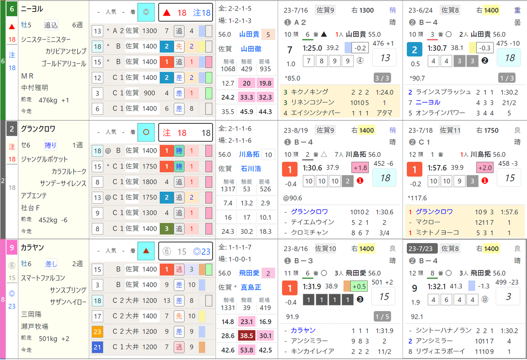The image size is (527, 360).
Task: Click the red ❶ circle in グランクロワ's 23-8/19 race
Action: point(359,180)
